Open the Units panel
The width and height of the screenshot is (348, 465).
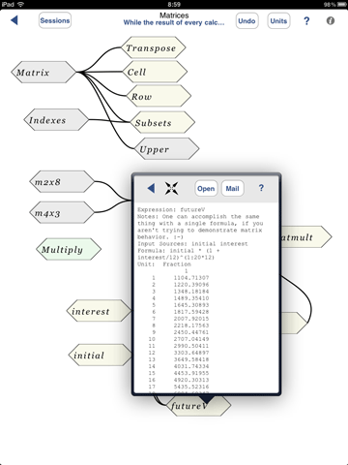tap(278, 21)
